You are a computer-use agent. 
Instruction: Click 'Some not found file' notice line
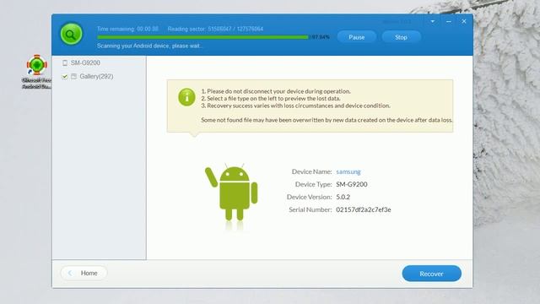tap(327, 120)
